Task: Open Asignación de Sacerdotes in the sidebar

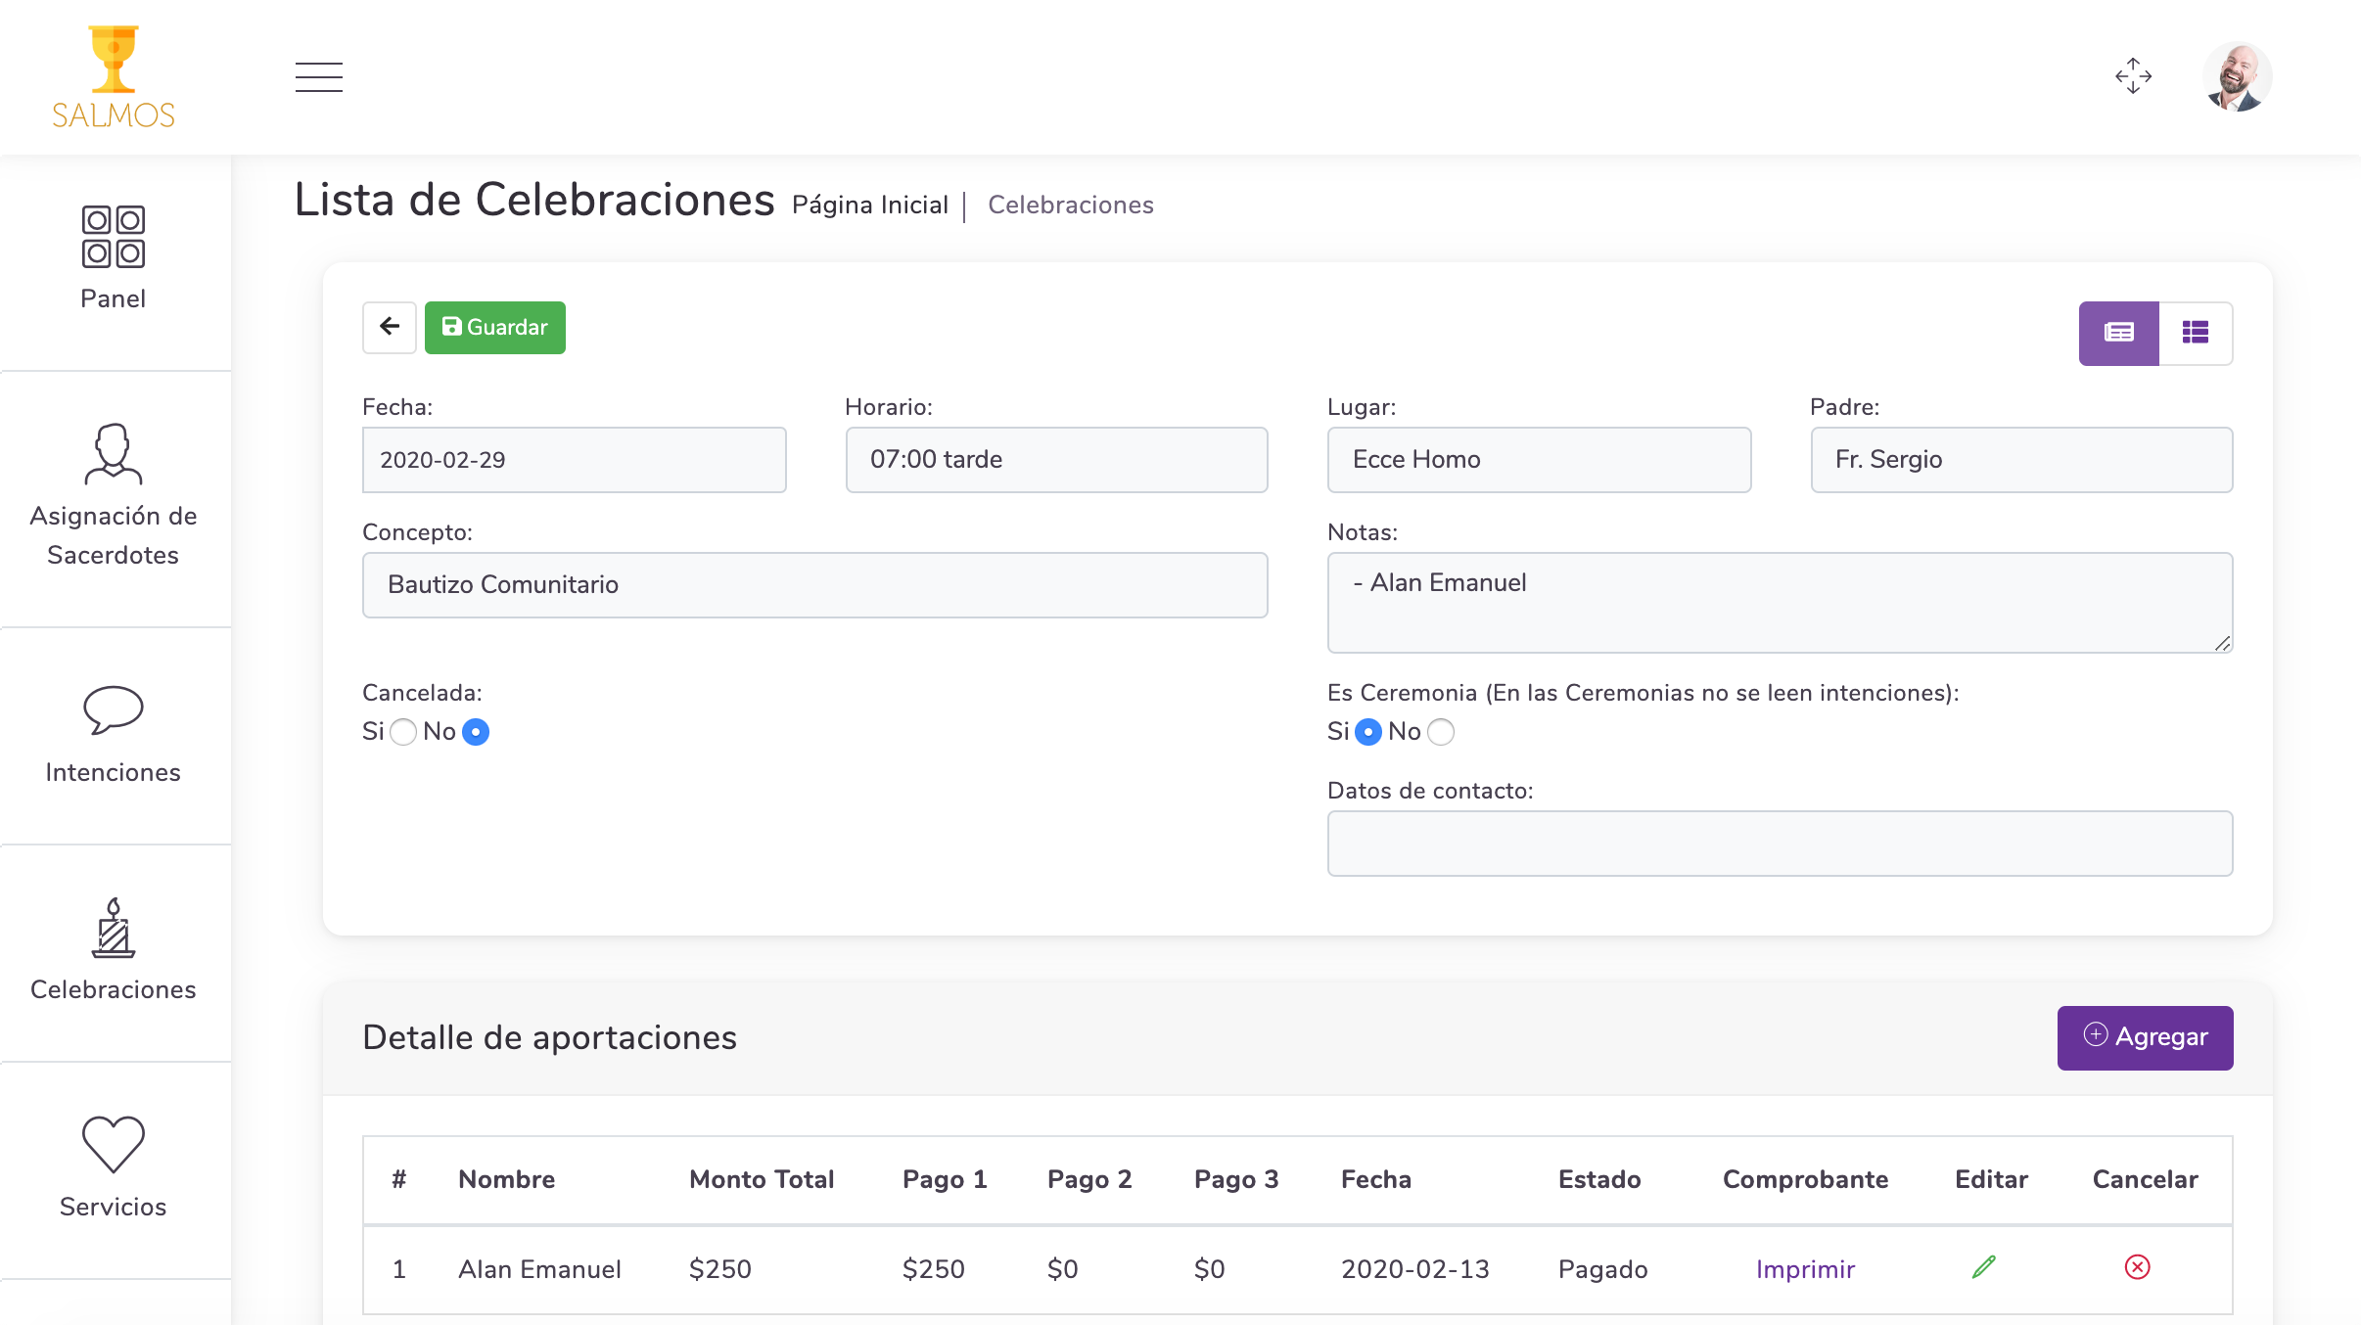Action: tap(114, 495)
